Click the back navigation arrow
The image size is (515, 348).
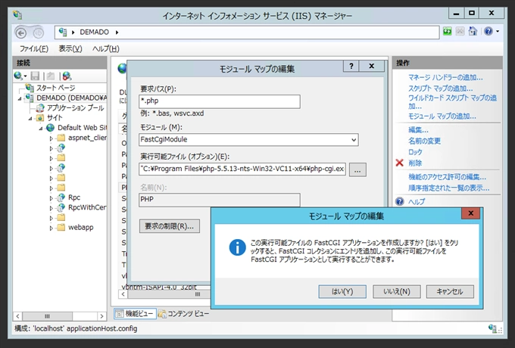coord(21,33)
